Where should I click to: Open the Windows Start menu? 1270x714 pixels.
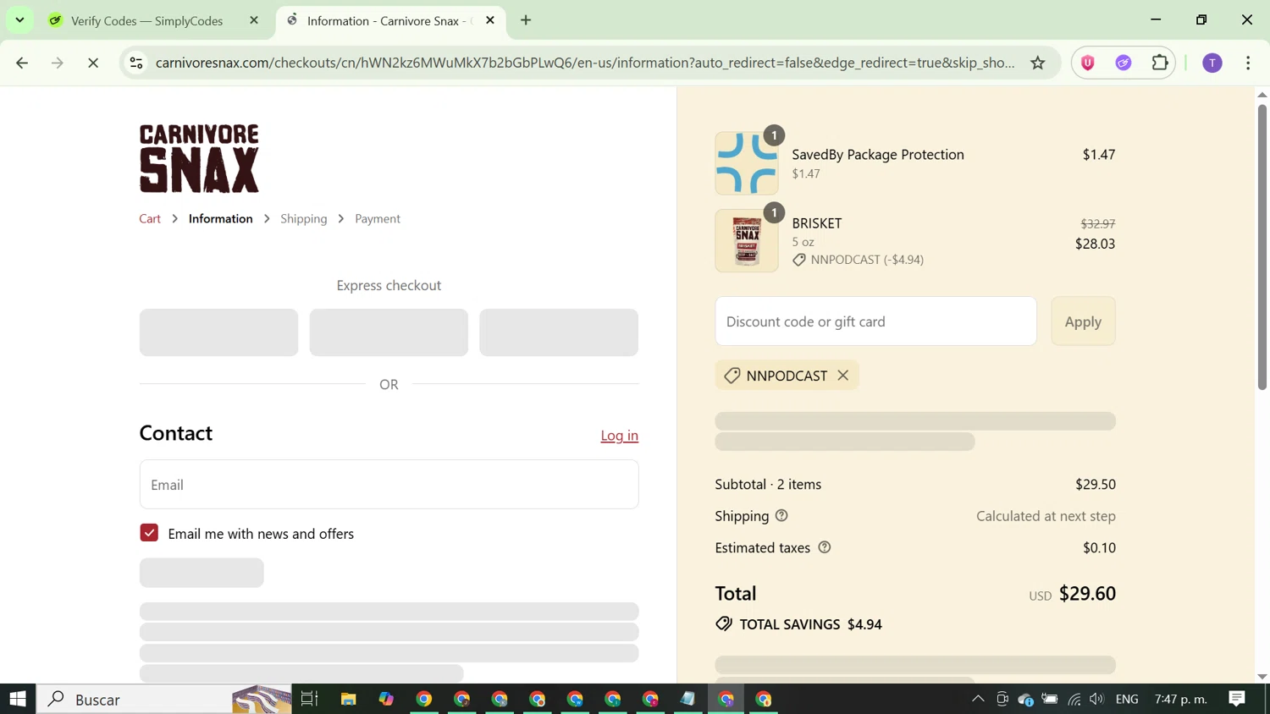(18, 699)
